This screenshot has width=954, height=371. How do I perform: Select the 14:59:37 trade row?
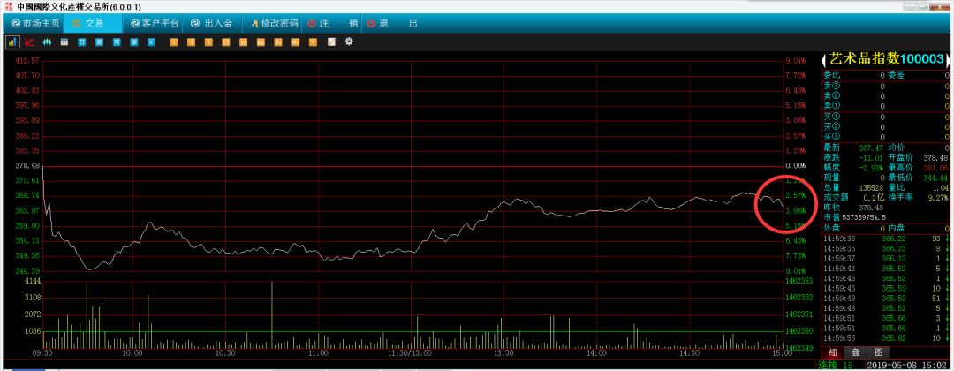click(x=886, y=259)
